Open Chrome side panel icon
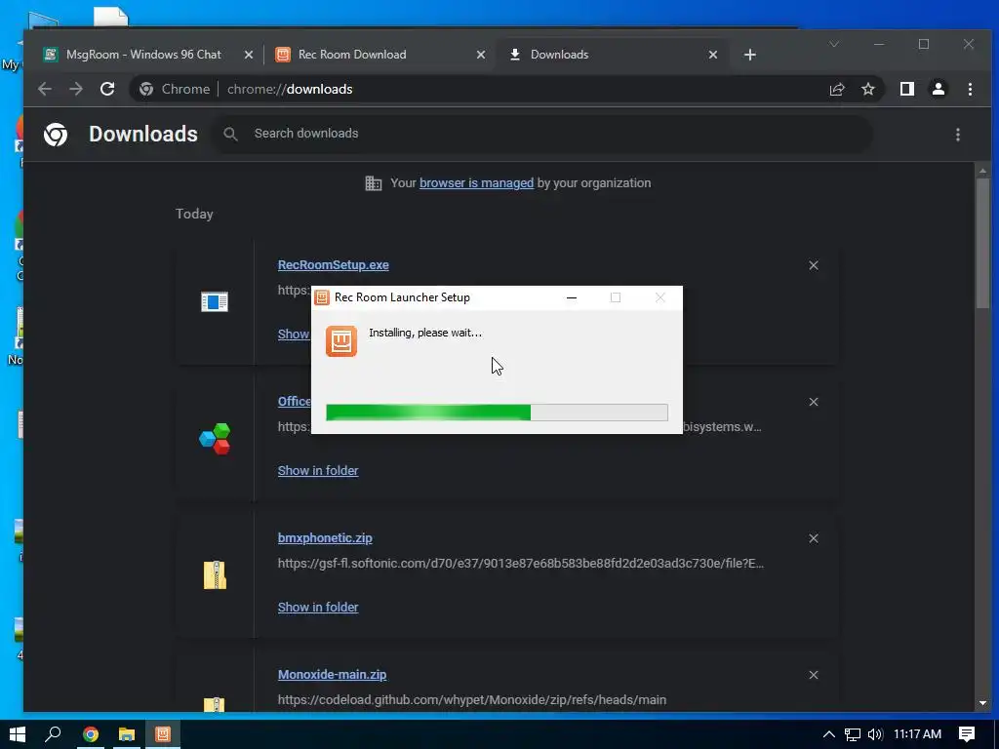Image resolution: width=999 pixels, height=749 pixels. (907, 89)
